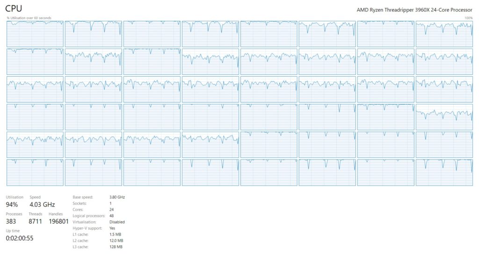Select the AMD Ryzen Threadripper 3960X processor name
479x256 pixels.
pos(414,10)
